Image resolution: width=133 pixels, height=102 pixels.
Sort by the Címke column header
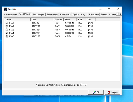(x=17, y=20)
